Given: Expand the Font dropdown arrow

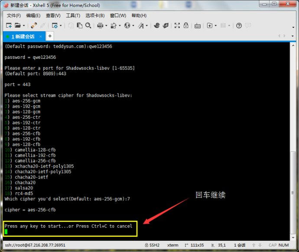Looking at the screenshot, I should (x=146, y=26).
